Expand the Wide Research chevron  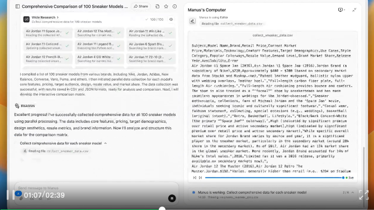(x=58, y=17)
